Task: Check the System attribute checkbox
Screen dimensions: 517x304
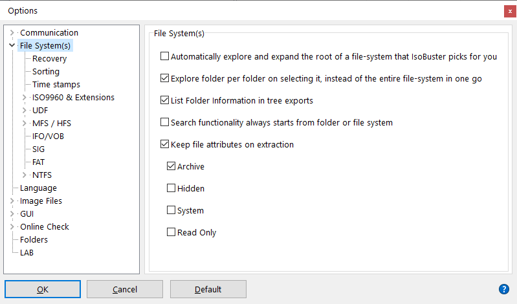Action: click(171, 210)
